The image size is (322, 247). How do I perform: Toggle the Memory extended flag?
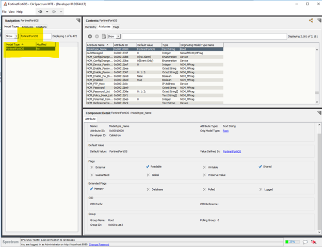coord(91,189)
